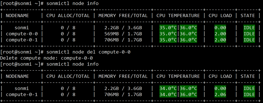The height and width of the screenshot is (103, 263).
Task: Click the 'sonmictl node del compute-0-0' command line
Action: (88, 52)
